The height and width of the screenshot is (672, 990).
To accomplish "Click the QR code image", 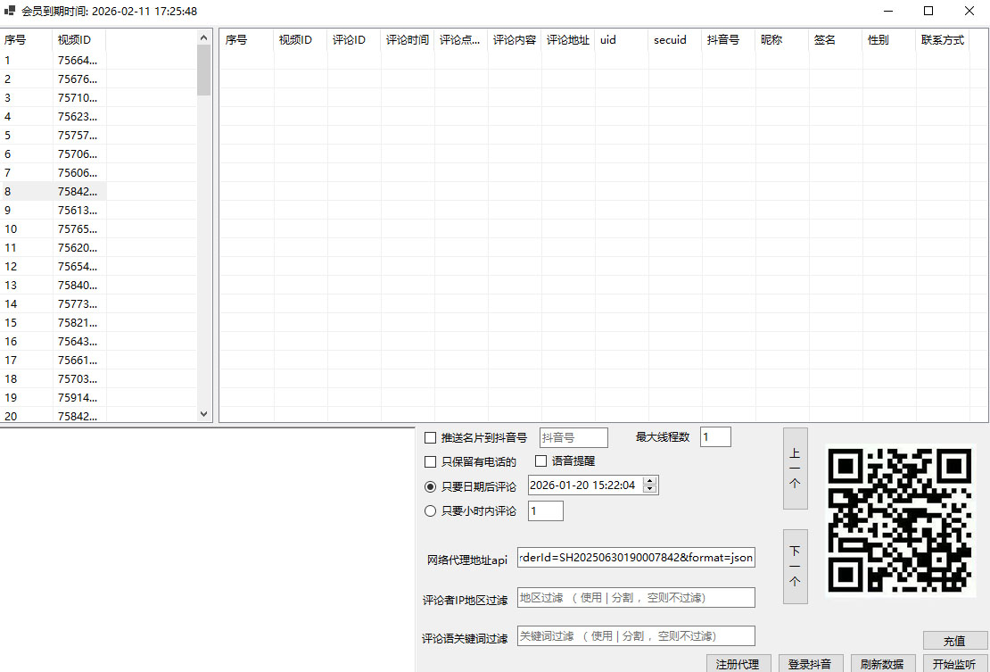I will (900, 519).
